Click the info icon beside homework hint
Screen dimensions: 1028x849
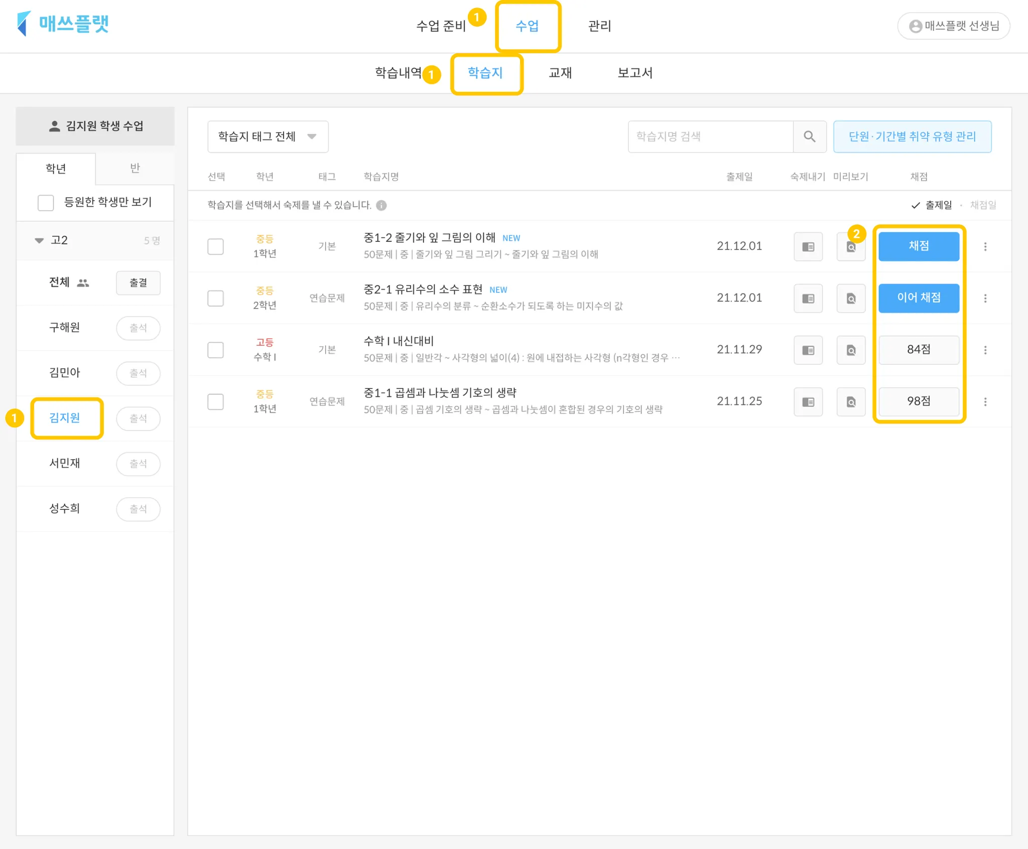(381, 205)
